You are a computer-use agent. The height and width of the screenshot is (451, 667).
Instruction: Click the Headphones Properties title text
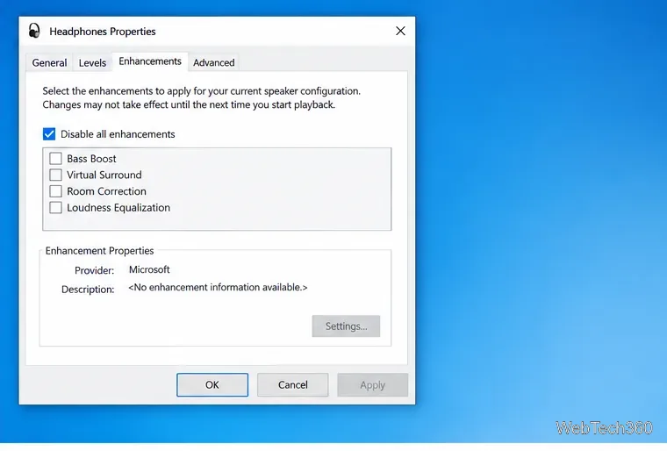(x=103, y=32)
